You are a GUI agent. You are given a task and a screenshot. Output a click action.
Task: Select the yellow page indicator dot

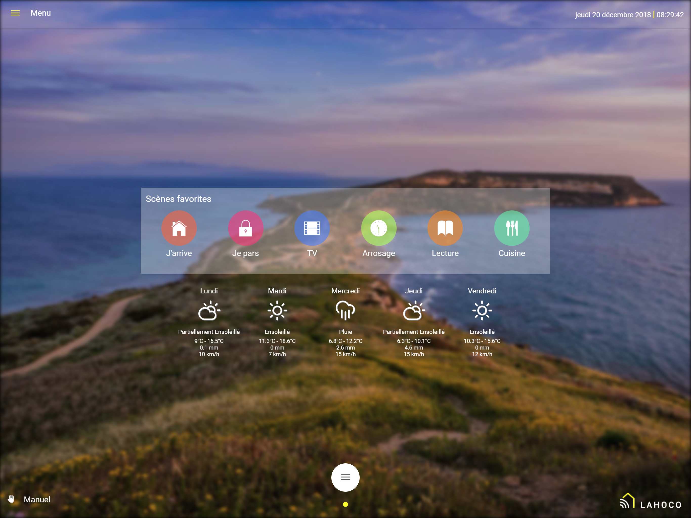click(x=345, y=504)
